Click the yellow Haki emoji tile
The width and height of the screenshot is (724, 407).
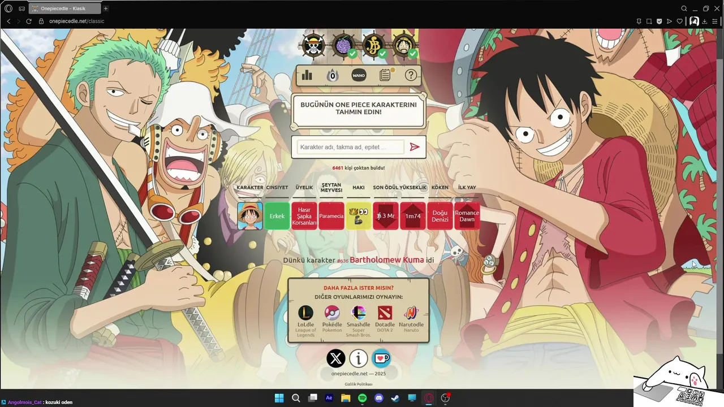[359, 216]
